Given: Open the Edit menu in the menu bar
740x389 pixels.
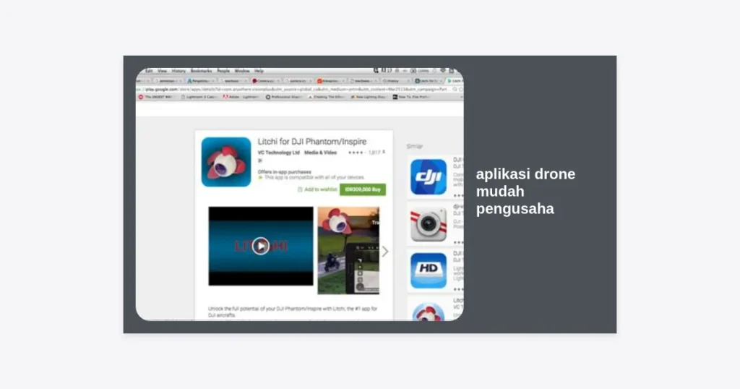Looking at the screenshot, I should [x=149, y=71].
